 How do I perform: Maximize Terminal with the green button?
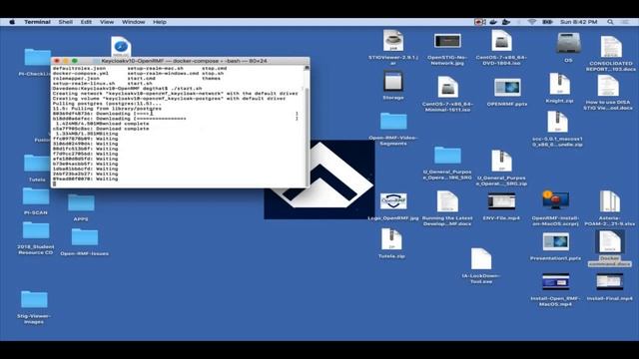coord(75,61)
